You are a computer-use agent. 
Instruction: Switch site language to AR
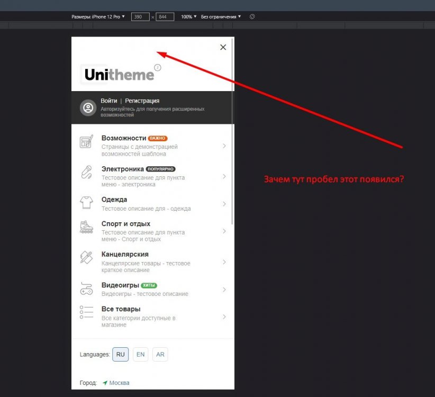[x=160, y=354]
